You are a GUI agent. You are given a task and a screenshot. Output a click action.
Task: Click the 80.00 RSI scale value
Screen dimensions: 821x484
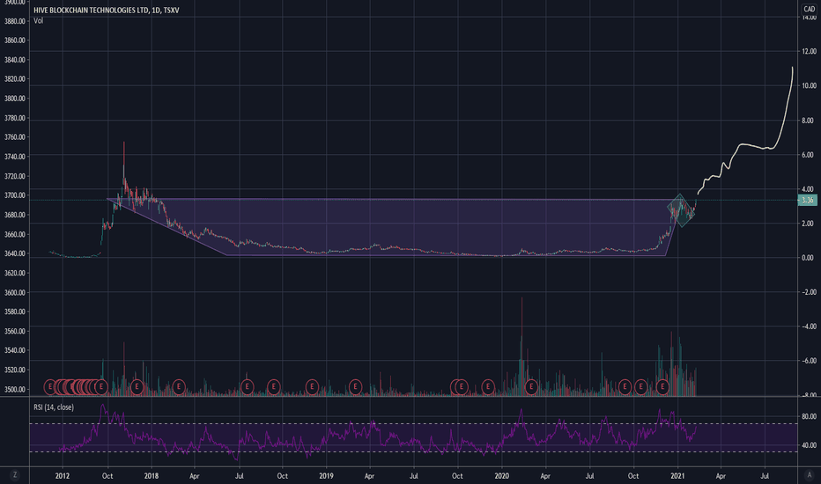(x=809, y=416)
